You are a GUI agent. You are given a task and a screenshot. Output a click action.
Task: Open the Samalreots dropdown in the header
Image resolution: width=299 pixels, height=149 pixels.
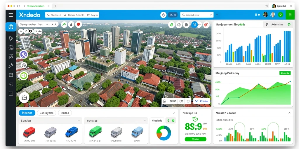point(197,15)
